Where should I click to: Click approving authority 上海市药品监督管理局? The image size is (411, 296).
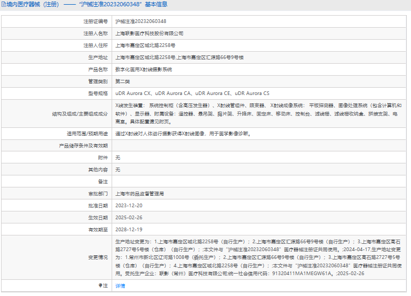pyautogui.click(x=139, y=194)
